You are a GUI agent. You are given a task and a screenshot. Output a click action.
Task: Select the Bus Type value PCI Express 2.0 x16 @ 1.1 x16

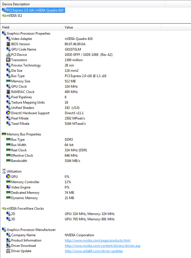[85, 76]
